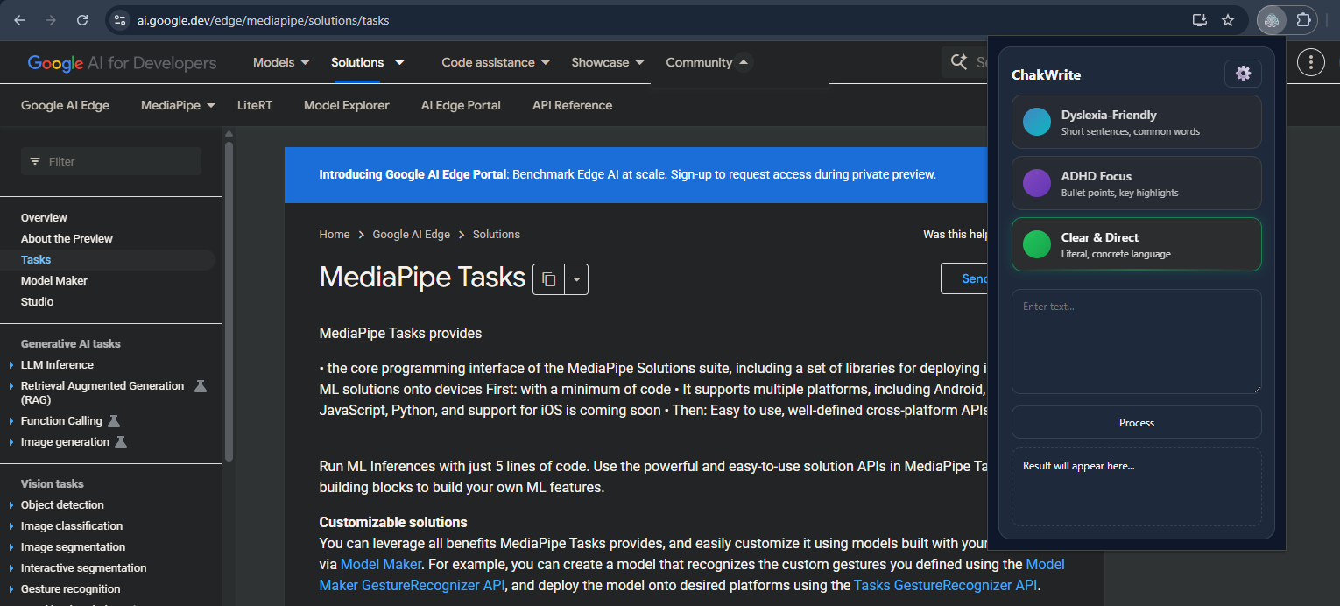Click the blue Dyslexia-Friendly color circle
Viewport: 1340px width, 606px height.
(x=1037, y=122)
